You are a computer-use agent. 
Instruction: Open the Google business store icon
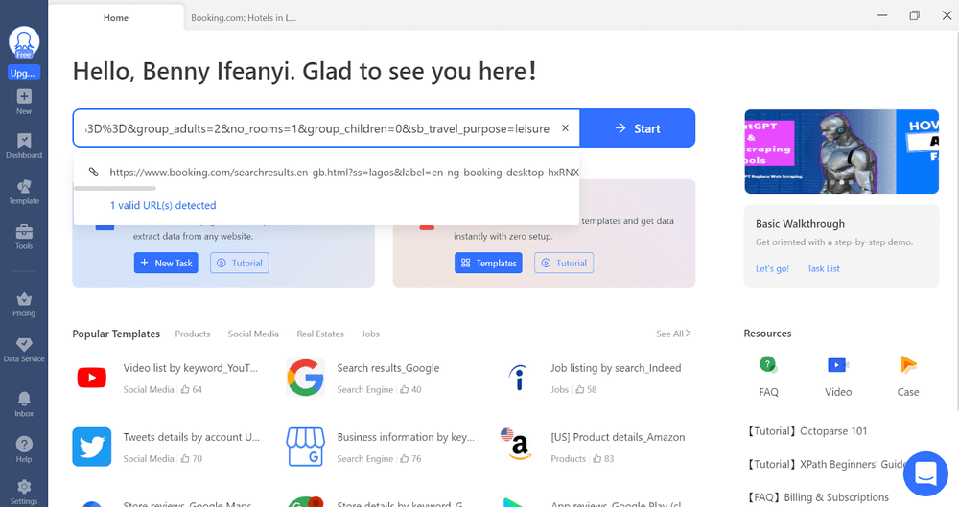pyautogui.click(x=306, y=447)
